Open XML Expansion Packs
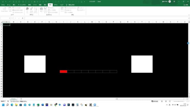Screen dimensions: 190x107 [x=68, y=10]
